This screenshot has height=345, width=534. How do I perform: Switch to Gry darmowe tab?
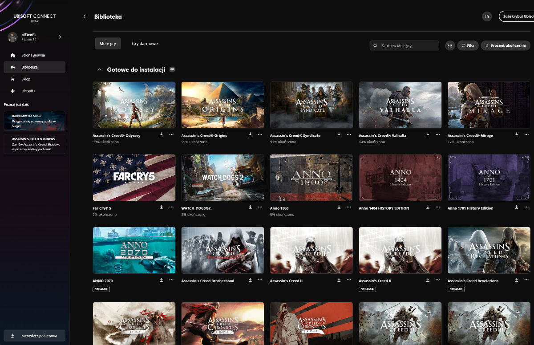145,44
